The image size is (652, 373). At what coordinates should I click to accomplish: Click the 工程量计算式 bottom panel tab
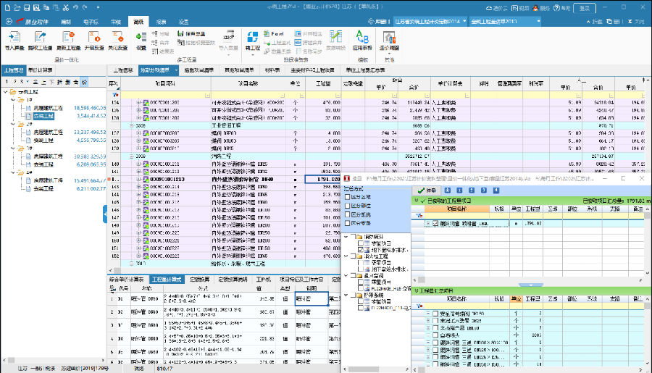(166, 278)
